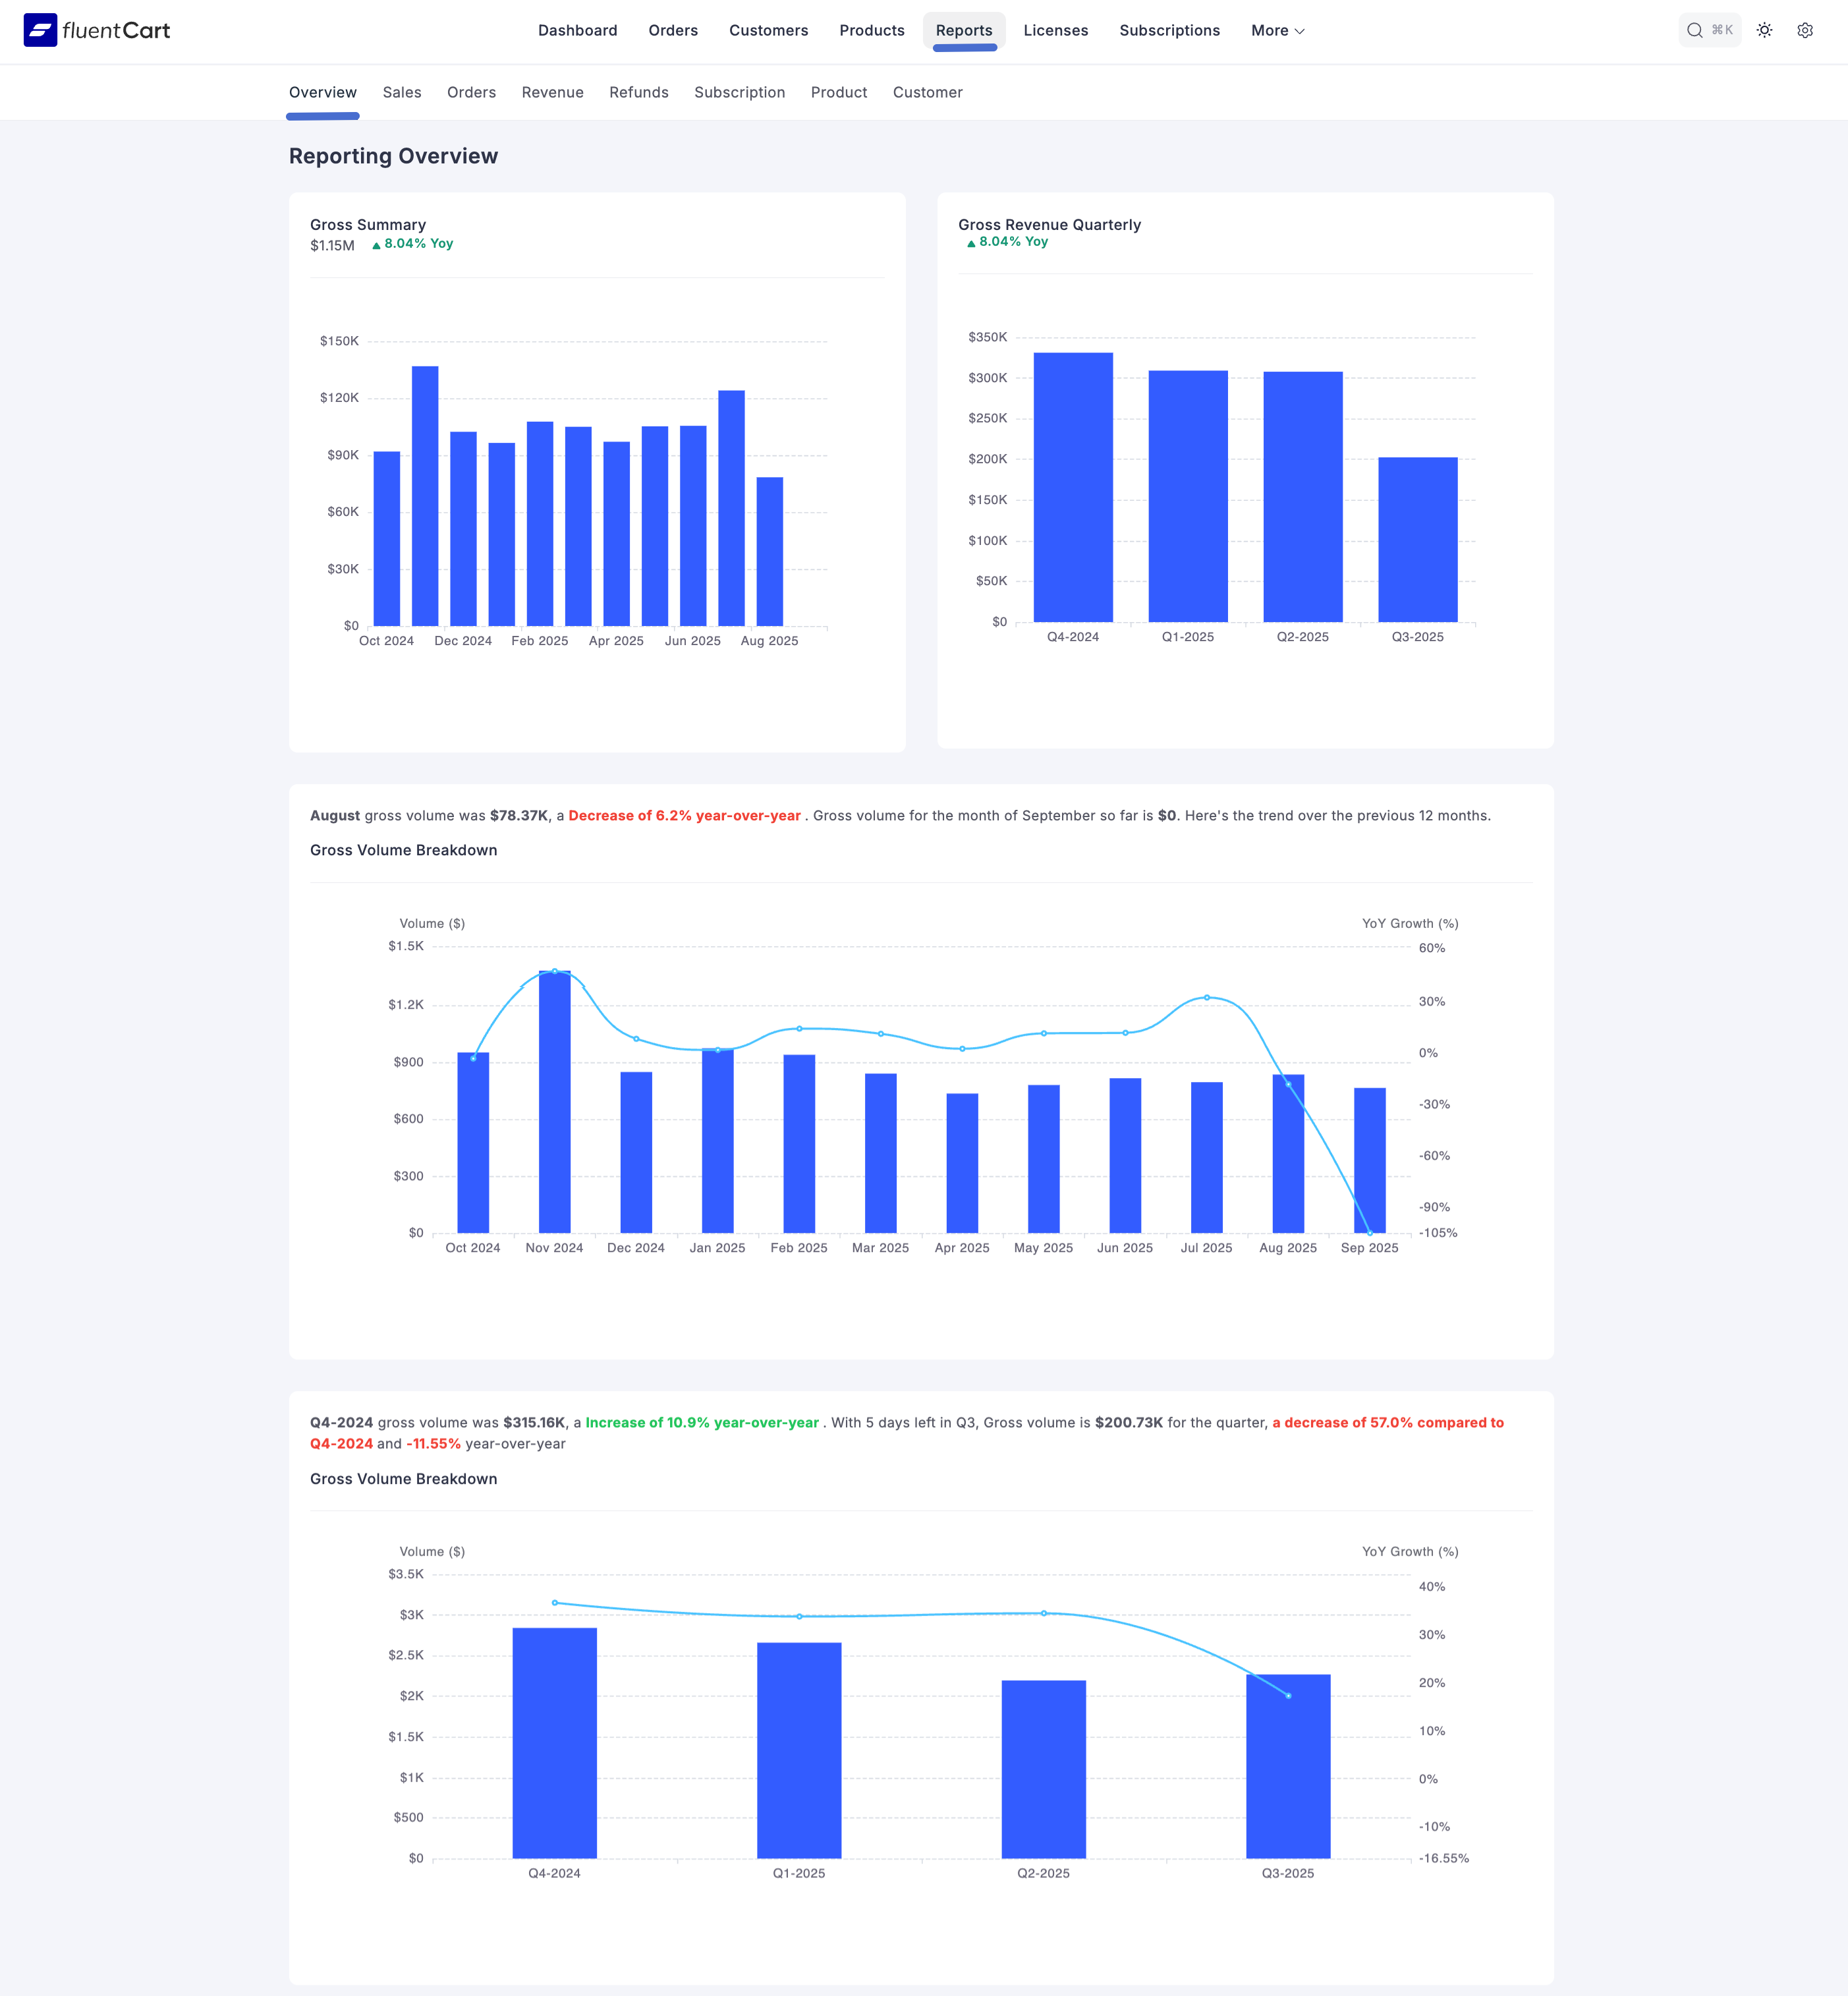This screenshot has height=1996, width=1848.
Task: Open the Customer report tab
Action: click(927, 92)
